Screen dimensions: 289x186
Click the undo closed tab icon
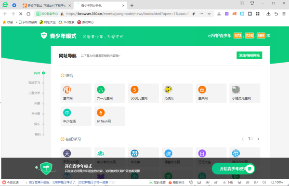pyautogui.click(x=276, y=14)
